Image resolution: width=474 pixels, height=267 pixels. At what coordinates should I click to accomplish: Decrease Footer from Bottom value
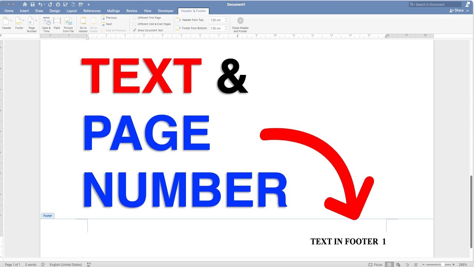point(226,30)
